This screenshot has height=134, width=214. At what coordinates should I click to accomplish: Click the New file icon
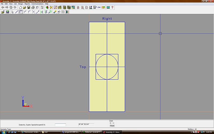coord(20,8)
